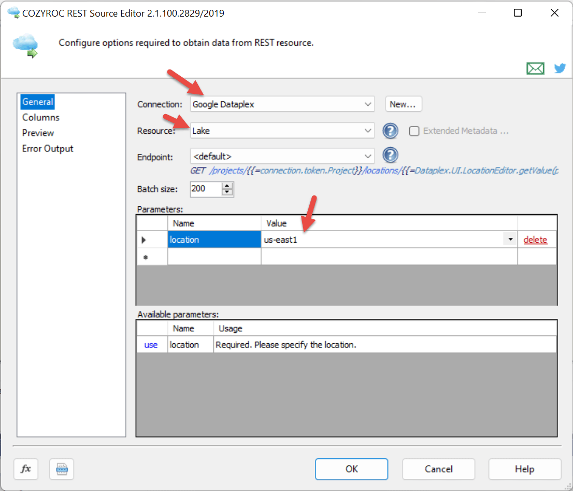The image size is (573, 491).
Task: Open help for the Endpoint field
Action: pos(390,155)
